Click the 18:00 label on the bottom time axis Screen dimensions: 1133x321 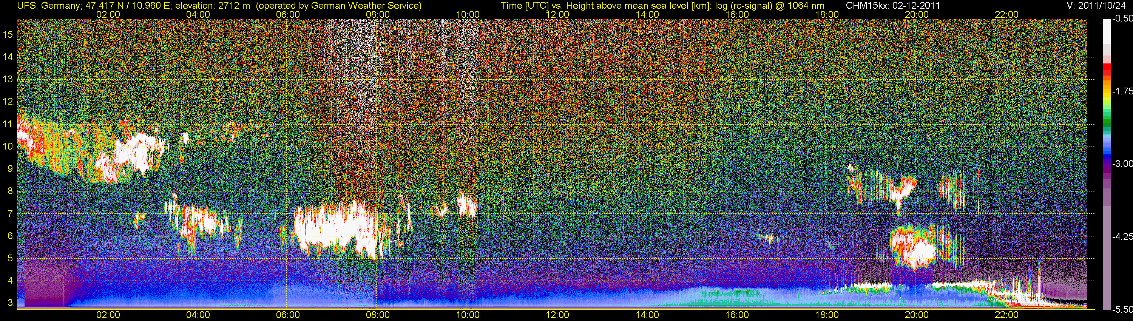coord(827,315)
